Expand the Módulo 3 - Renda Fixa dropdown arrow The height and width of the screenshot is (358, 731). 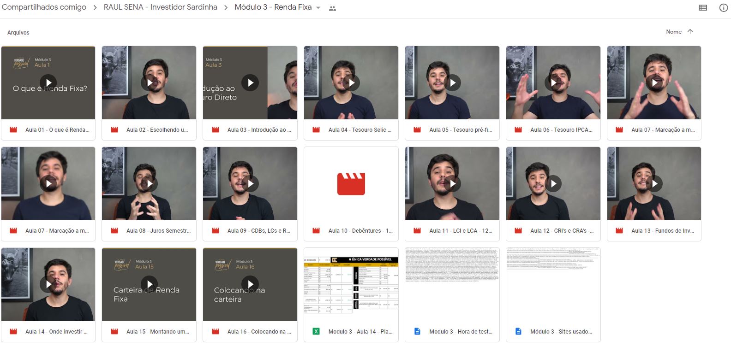coord(318,8)
